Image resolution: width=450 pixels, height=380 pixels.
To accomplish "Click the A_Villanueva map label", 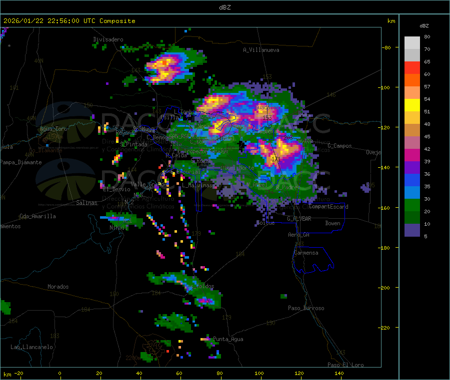I will tap(261, 50).
